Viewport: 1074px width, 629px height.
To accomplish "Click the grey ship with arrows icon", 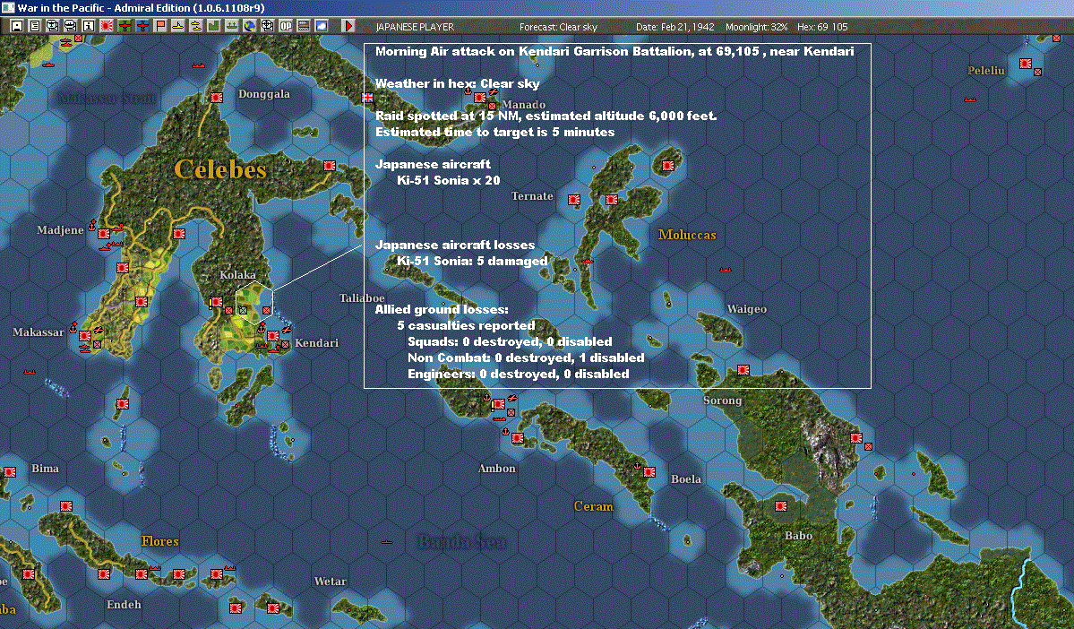I will 231,26.
